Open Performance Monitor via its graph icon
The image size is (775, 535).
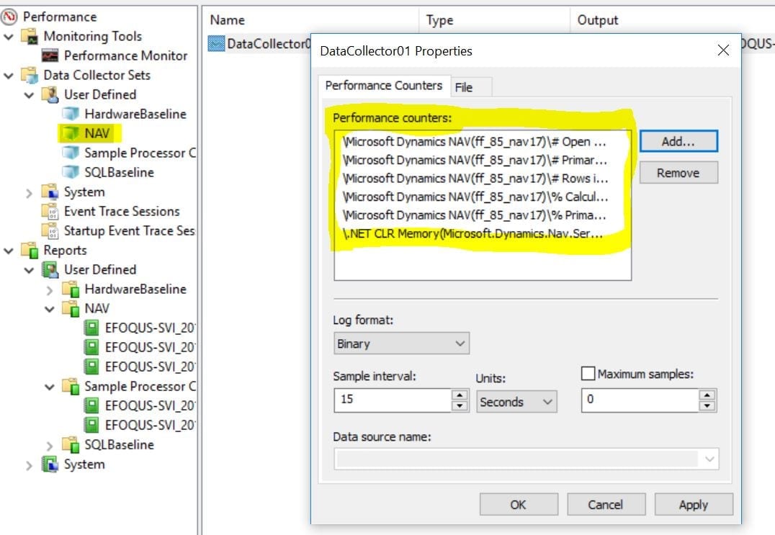(x=50, y=56)
